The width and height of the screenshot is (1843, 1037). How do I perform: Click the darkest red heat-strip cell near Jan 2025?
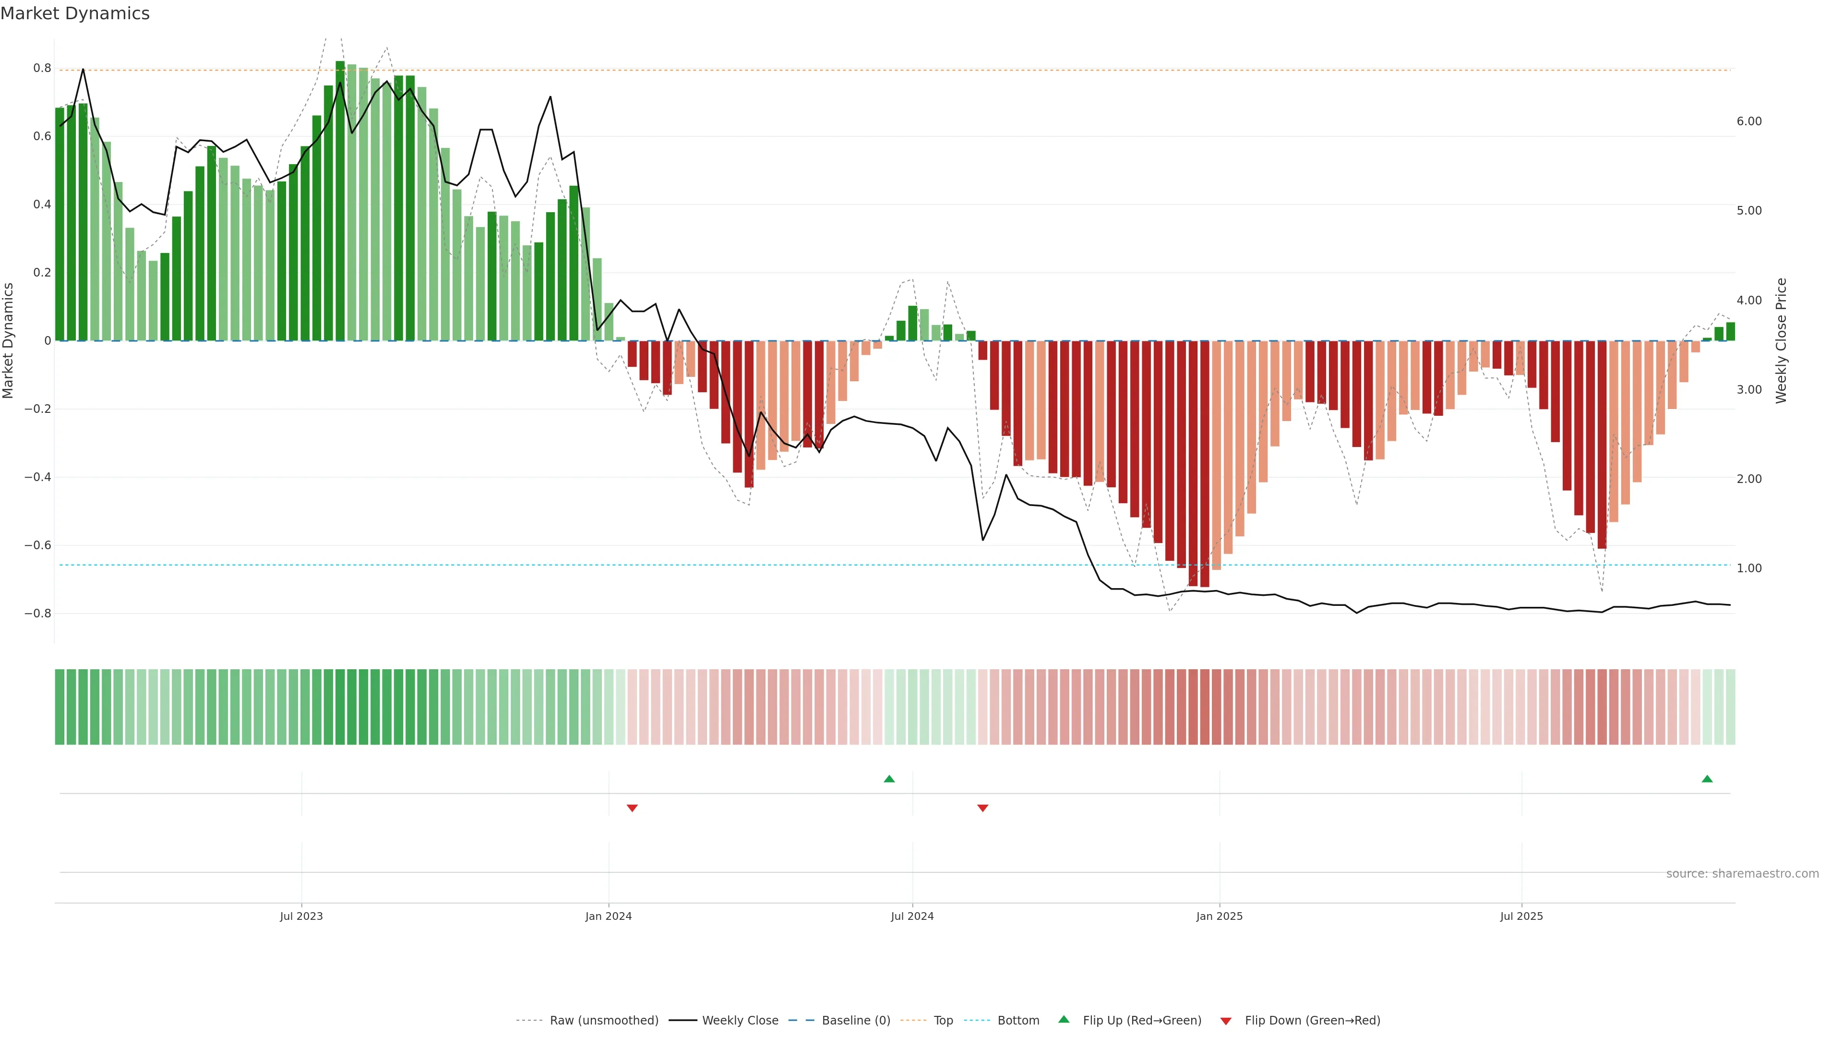click(x=1205, y=707)
